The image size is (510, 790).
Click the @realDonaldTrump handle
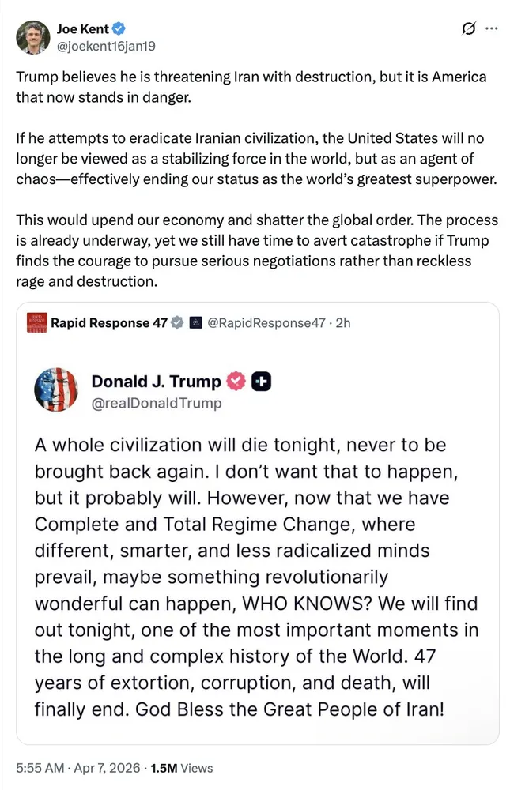tap(157, 403)
